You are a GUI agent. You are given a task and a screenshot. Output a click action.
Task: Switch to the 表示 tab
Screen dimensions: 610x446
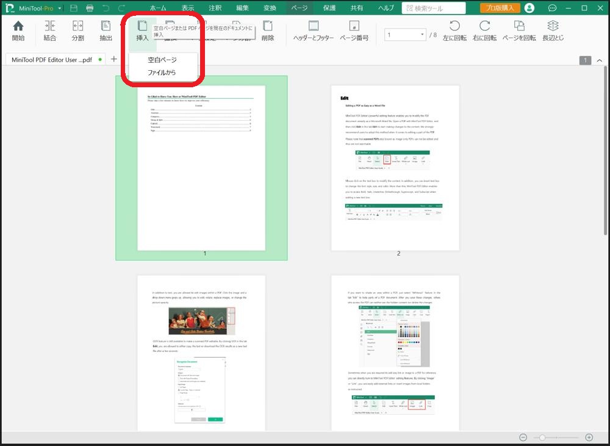187,8
